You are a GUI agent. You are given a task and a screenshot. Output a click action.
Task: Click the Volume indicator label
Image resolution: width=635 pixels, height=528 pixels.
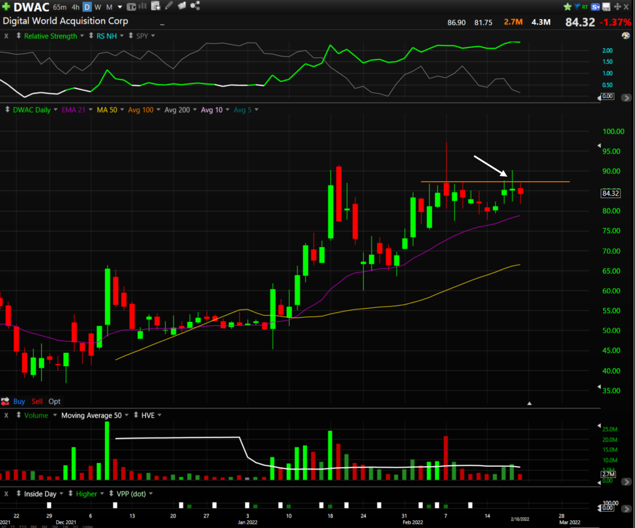pyautogui.click(x=36, y=415)
